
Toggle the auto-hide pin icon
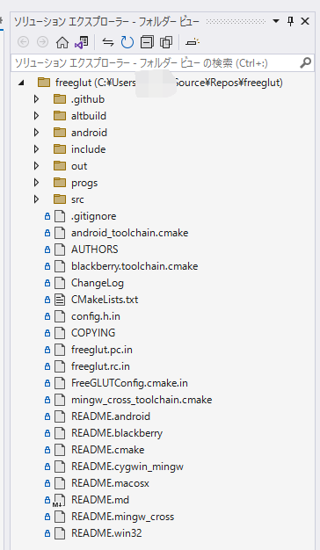point(290,21)
